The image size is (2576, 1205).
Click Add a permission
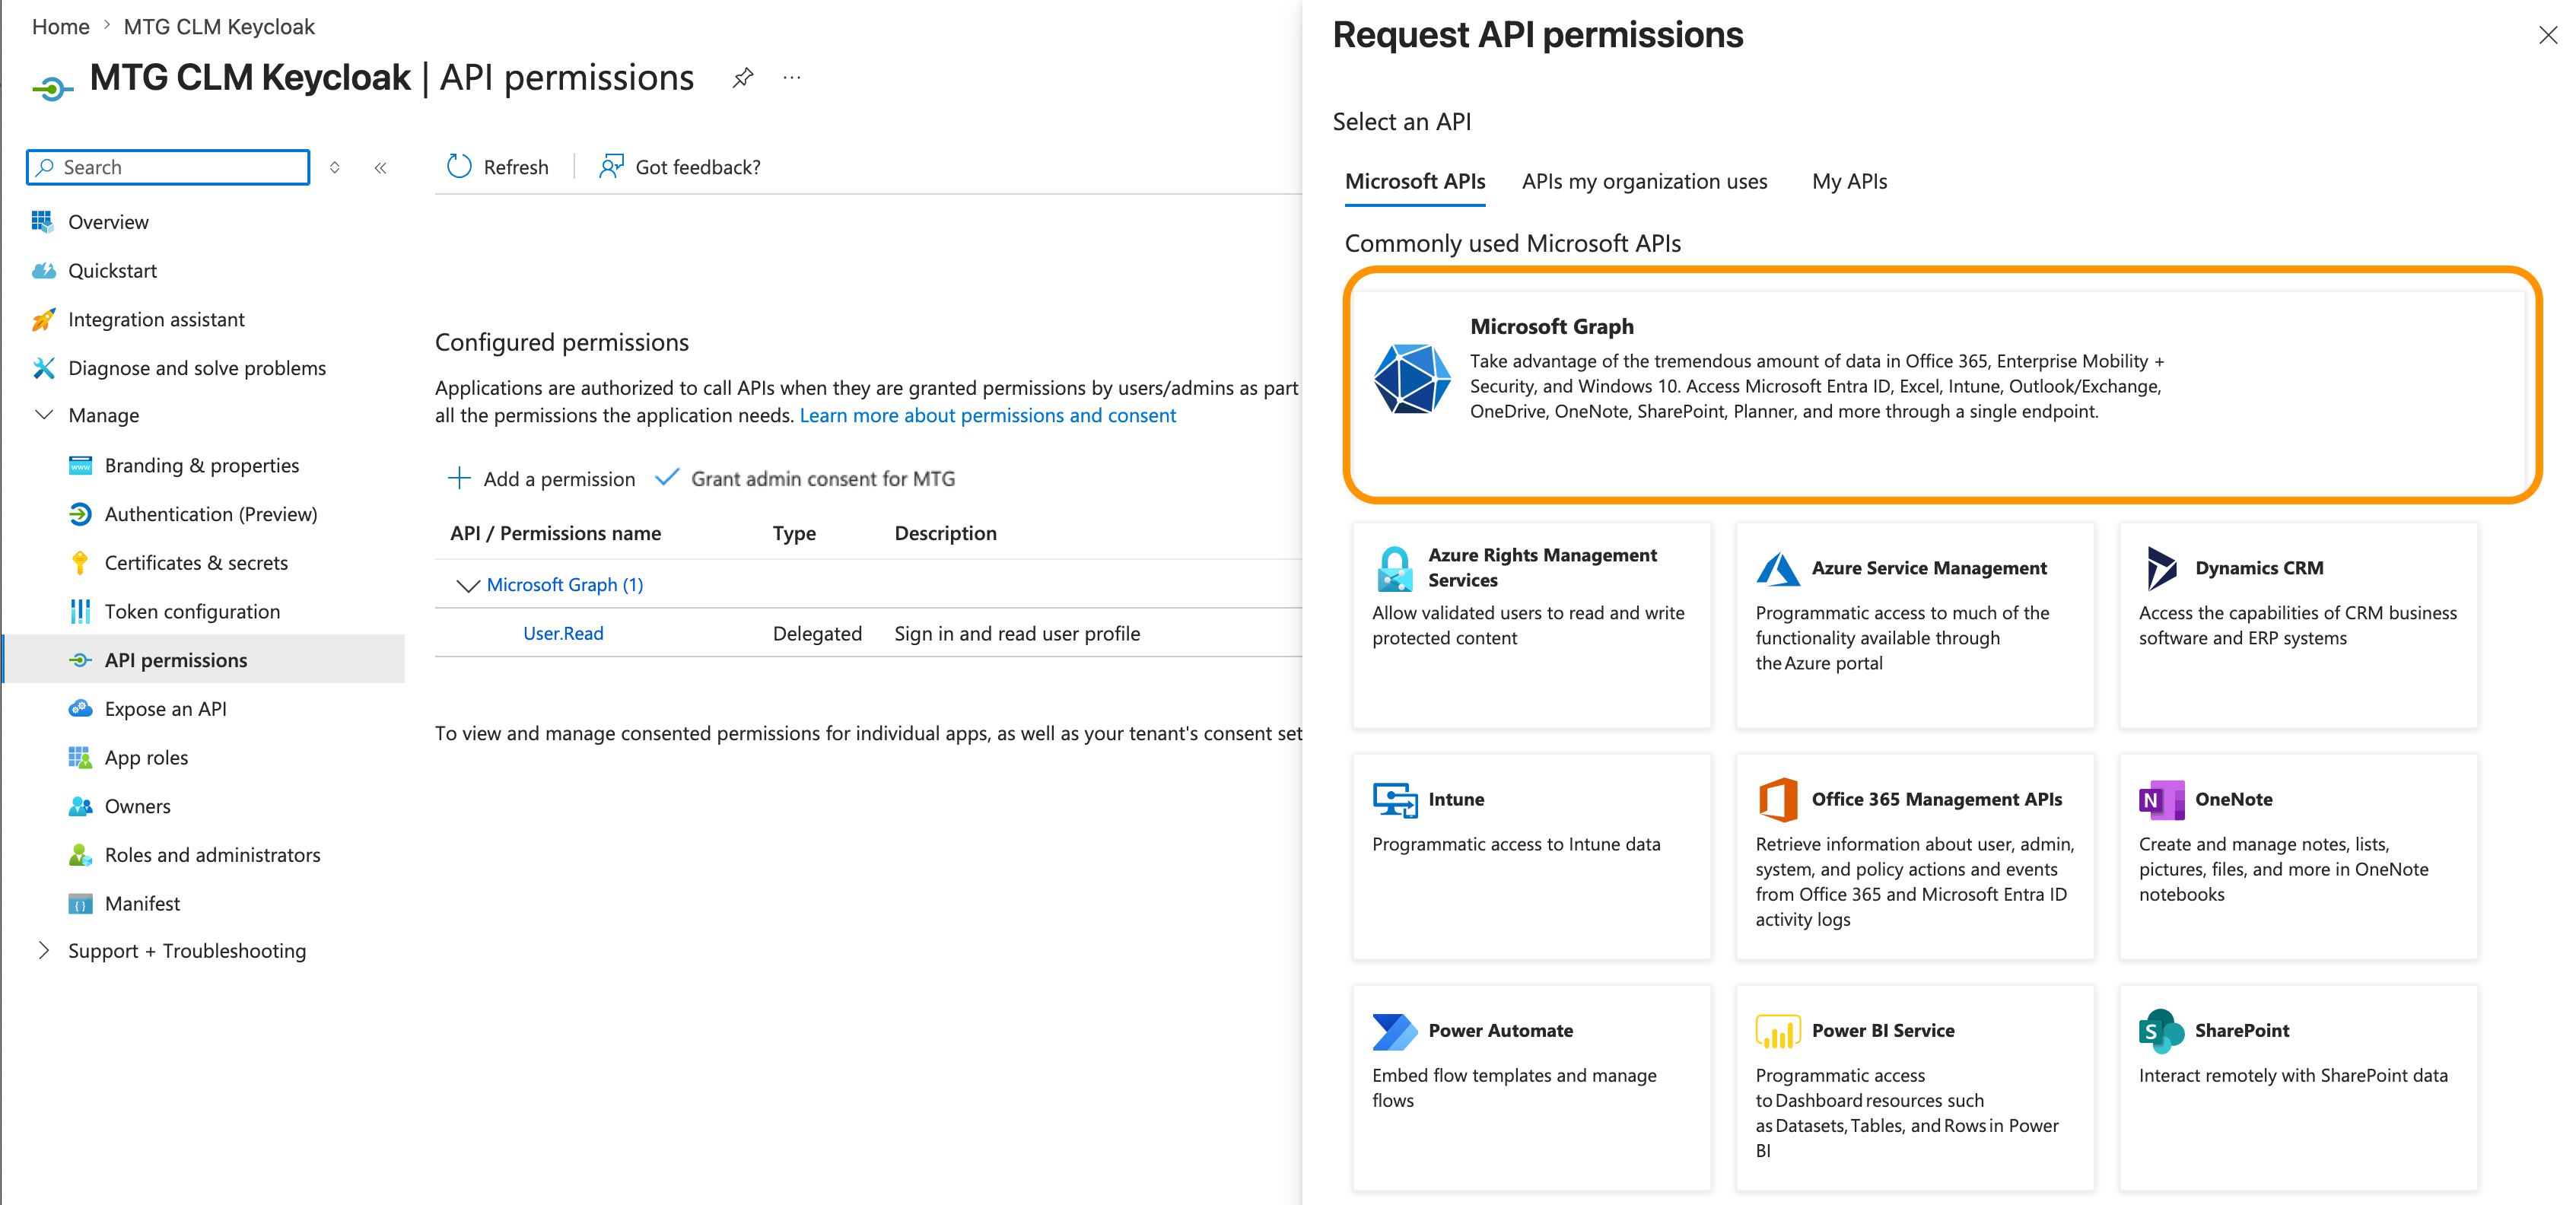coord(541,479)
